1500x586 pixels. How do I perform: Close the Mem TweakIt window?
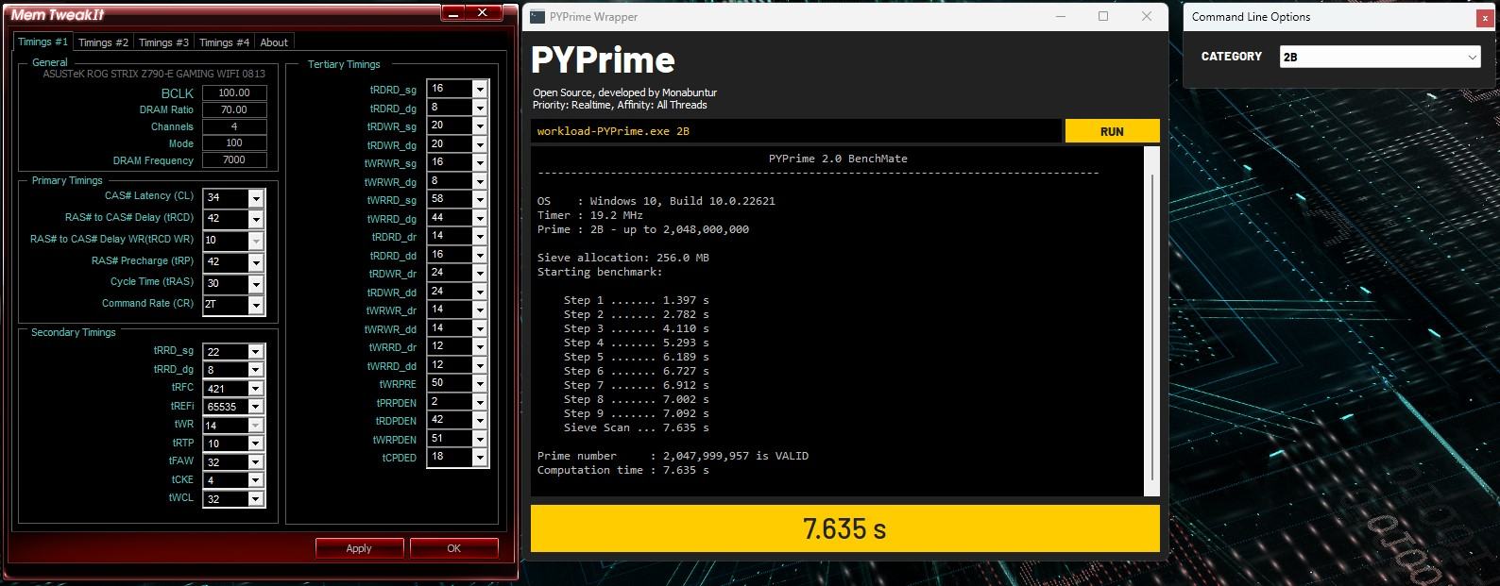pyautogui.click(x=484, y=12)
